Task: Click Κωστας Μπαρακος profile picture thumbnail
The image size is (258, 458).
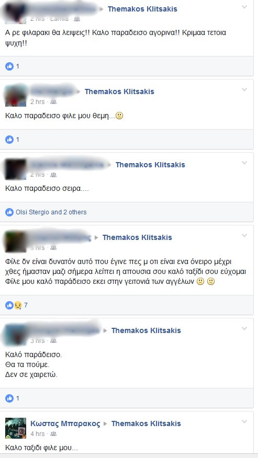Action: 16,428
